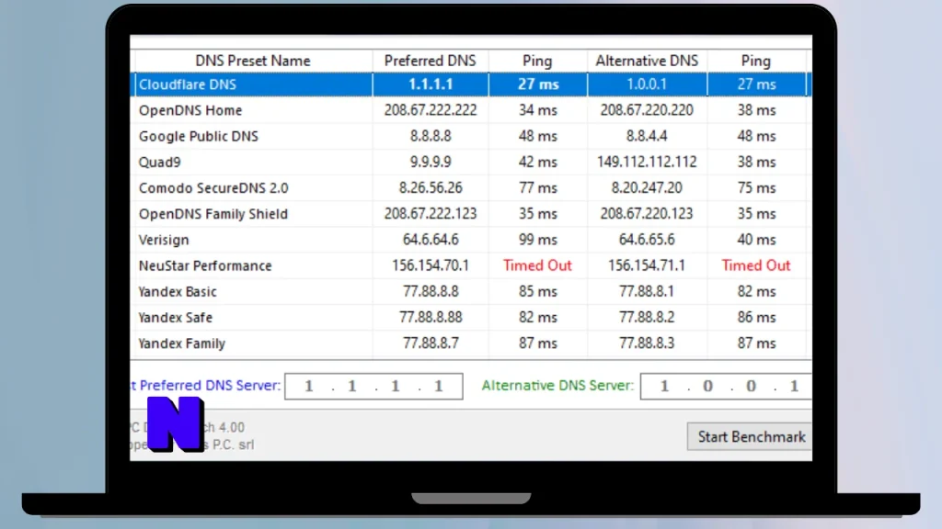Screen dimensions: 942x529
Task: Click the 77.88.8.7 address cell
Action: (431, 343)
